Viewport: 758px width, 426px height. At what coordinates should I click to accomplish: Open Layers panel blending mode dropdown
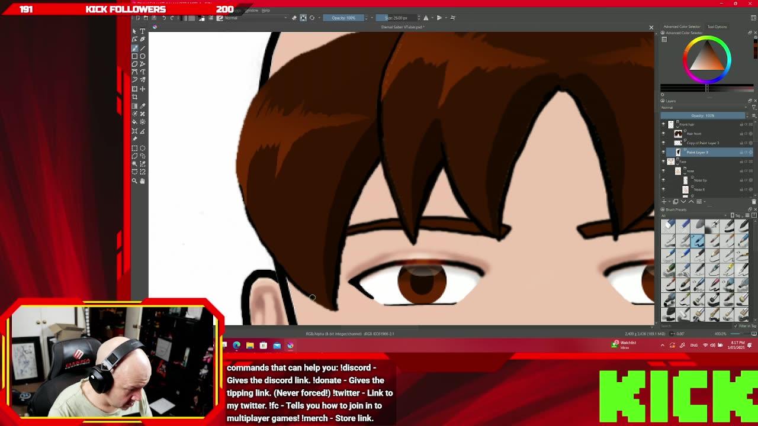coord(705,107)
